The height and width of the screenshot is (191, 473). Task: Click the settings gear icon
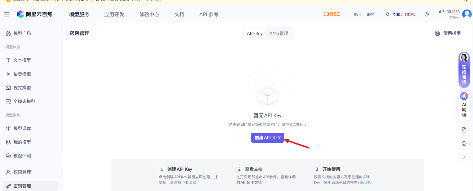click(x=427, y=14)
